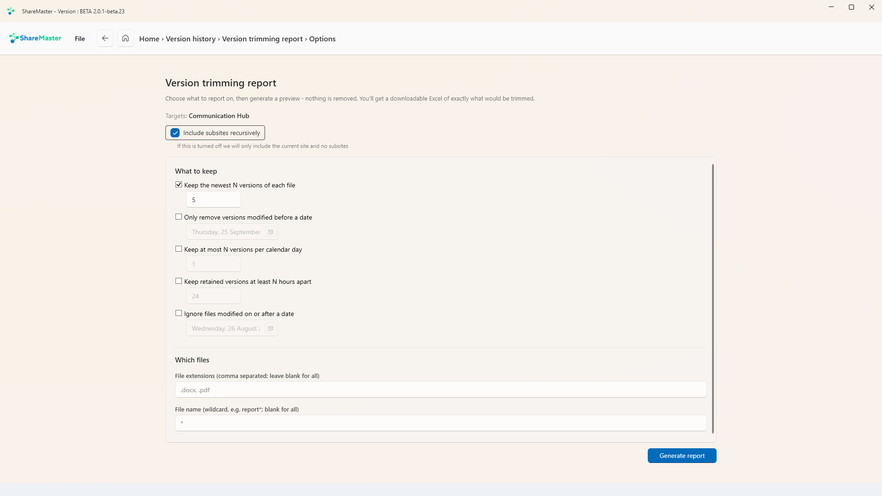Click the 'Which files' heading
The width and height of the screenshot is (882, 496).
192,360
